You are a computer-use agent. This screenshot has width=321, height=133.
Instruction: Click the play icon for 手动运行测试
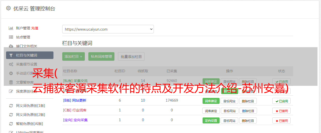point(11,73)
